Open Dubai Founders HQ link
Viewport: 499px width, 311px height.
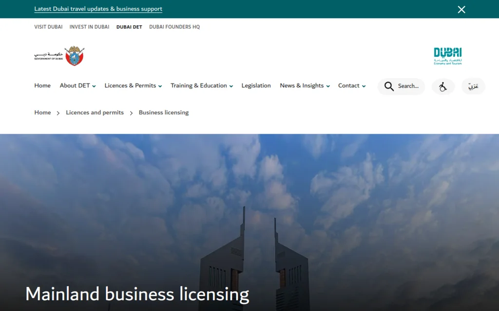[x=174, y=27]
